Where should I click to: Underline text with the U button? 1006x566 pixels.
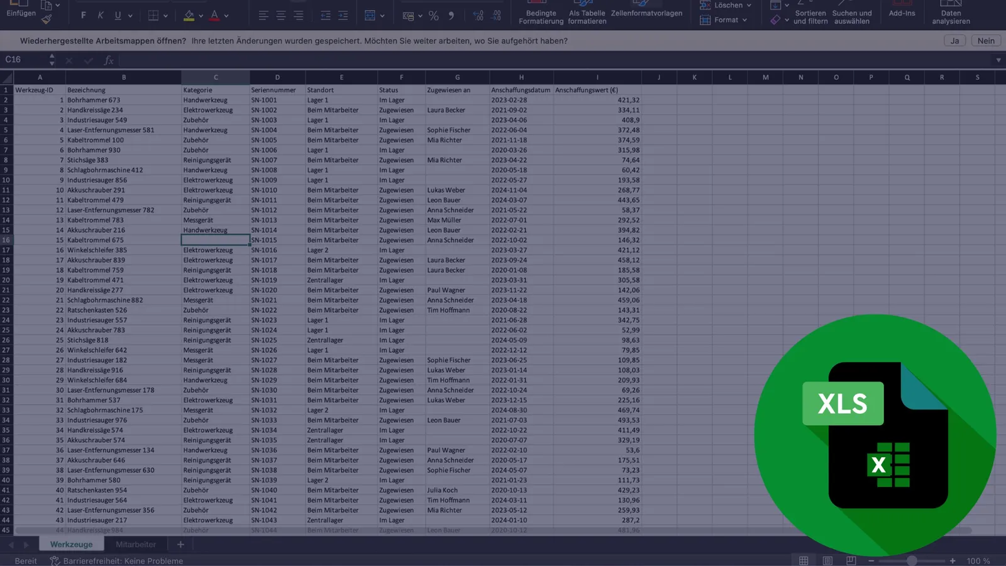coord(118,15)
